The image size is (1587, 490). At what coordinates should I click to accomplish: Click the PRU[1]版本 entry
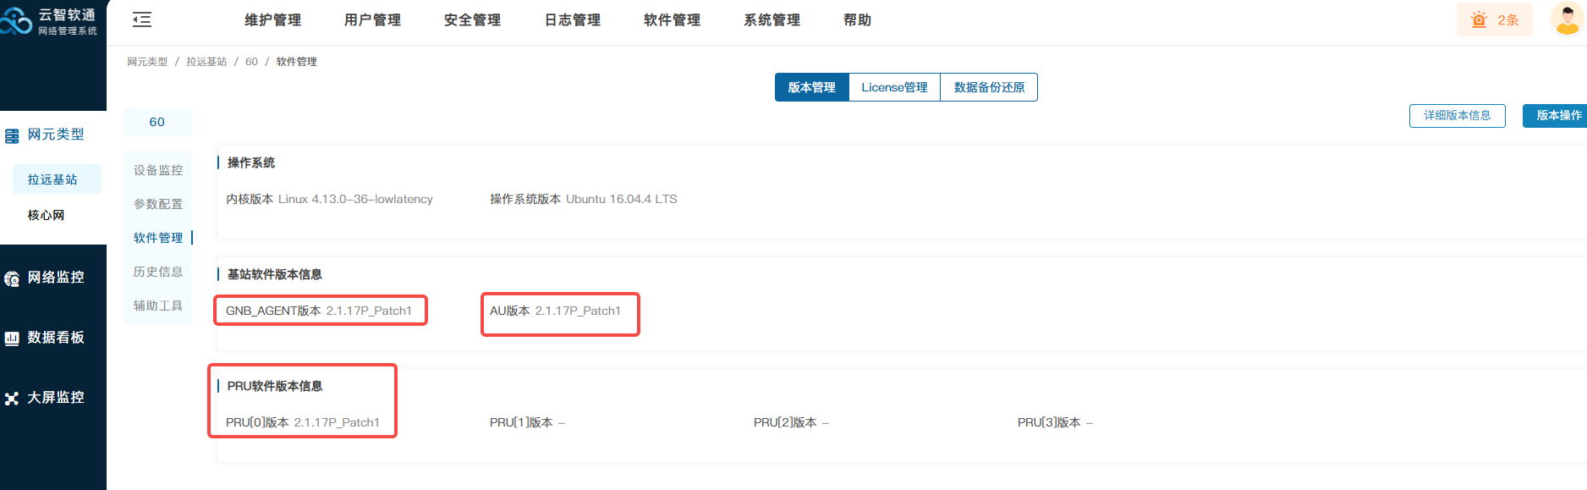(x=527, y=422)
